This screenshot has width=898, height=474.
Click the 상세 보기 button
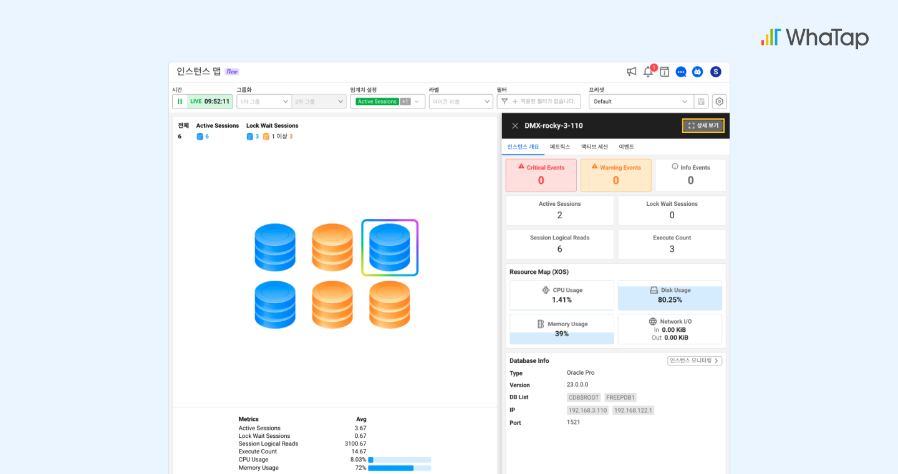[x=703, y=126]
